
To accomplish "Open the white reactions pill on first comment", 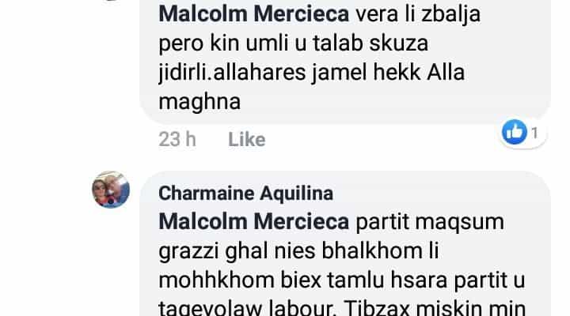I will [x=522, y=133].
